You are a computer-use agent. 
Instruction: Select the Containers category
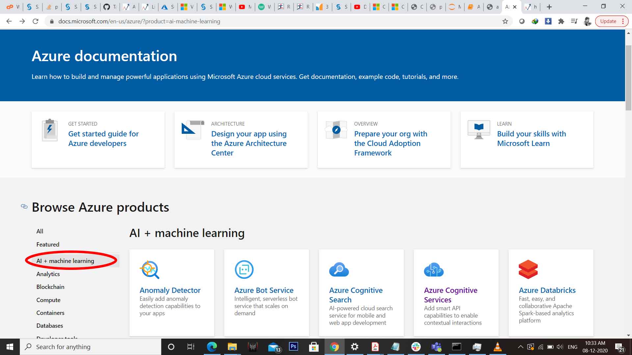50,313
